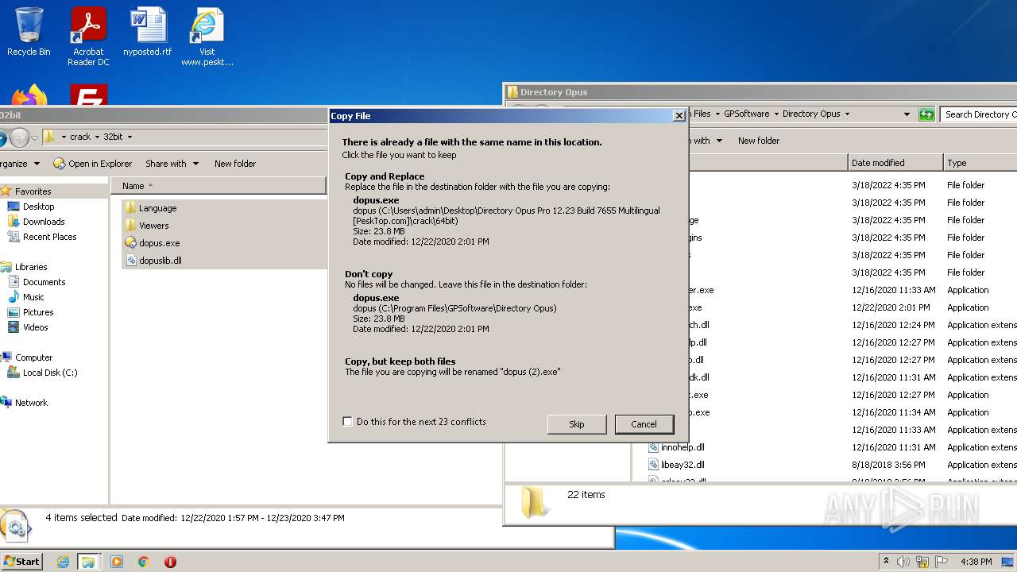Click New folder in 32bit window toolbar
Viewport: 1017px width, 572px height.
coord(235,164)
